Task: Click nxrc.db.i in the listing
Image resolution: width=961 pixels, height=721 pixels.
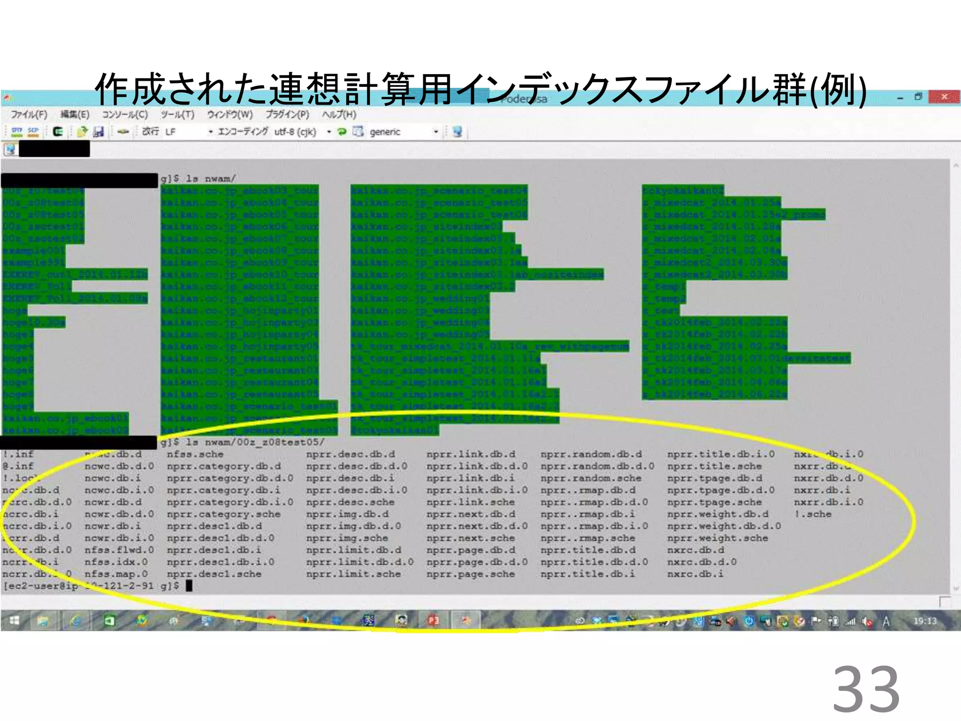Action: (695, 574)
